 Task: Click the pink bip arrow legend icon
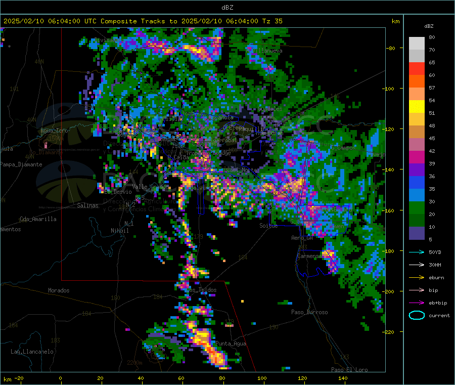point(417,290)
